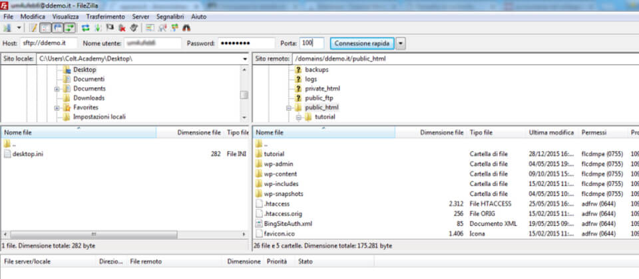Screen dimensions: 639x279
Task: Sort remote list by Dimensione file
Action: (431, 133)
